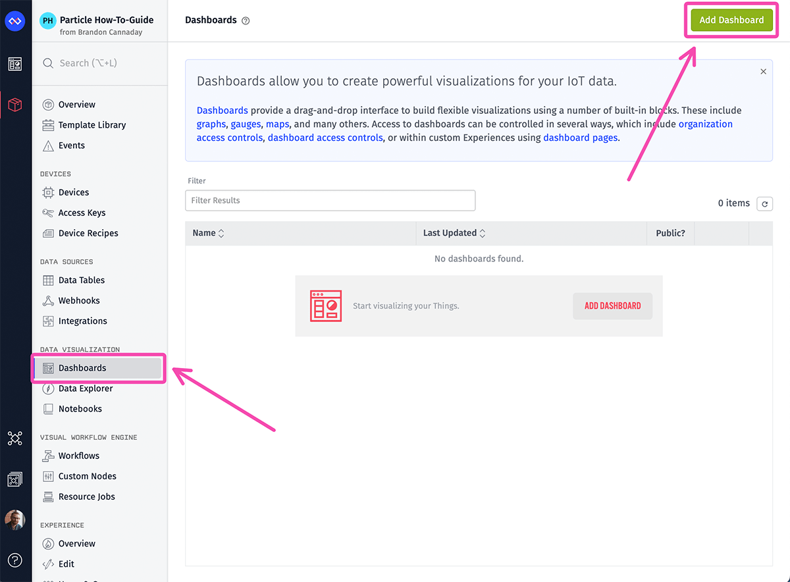790x582 pixels.
Task: Click the PH application avatar
Action: click(47, 21)
